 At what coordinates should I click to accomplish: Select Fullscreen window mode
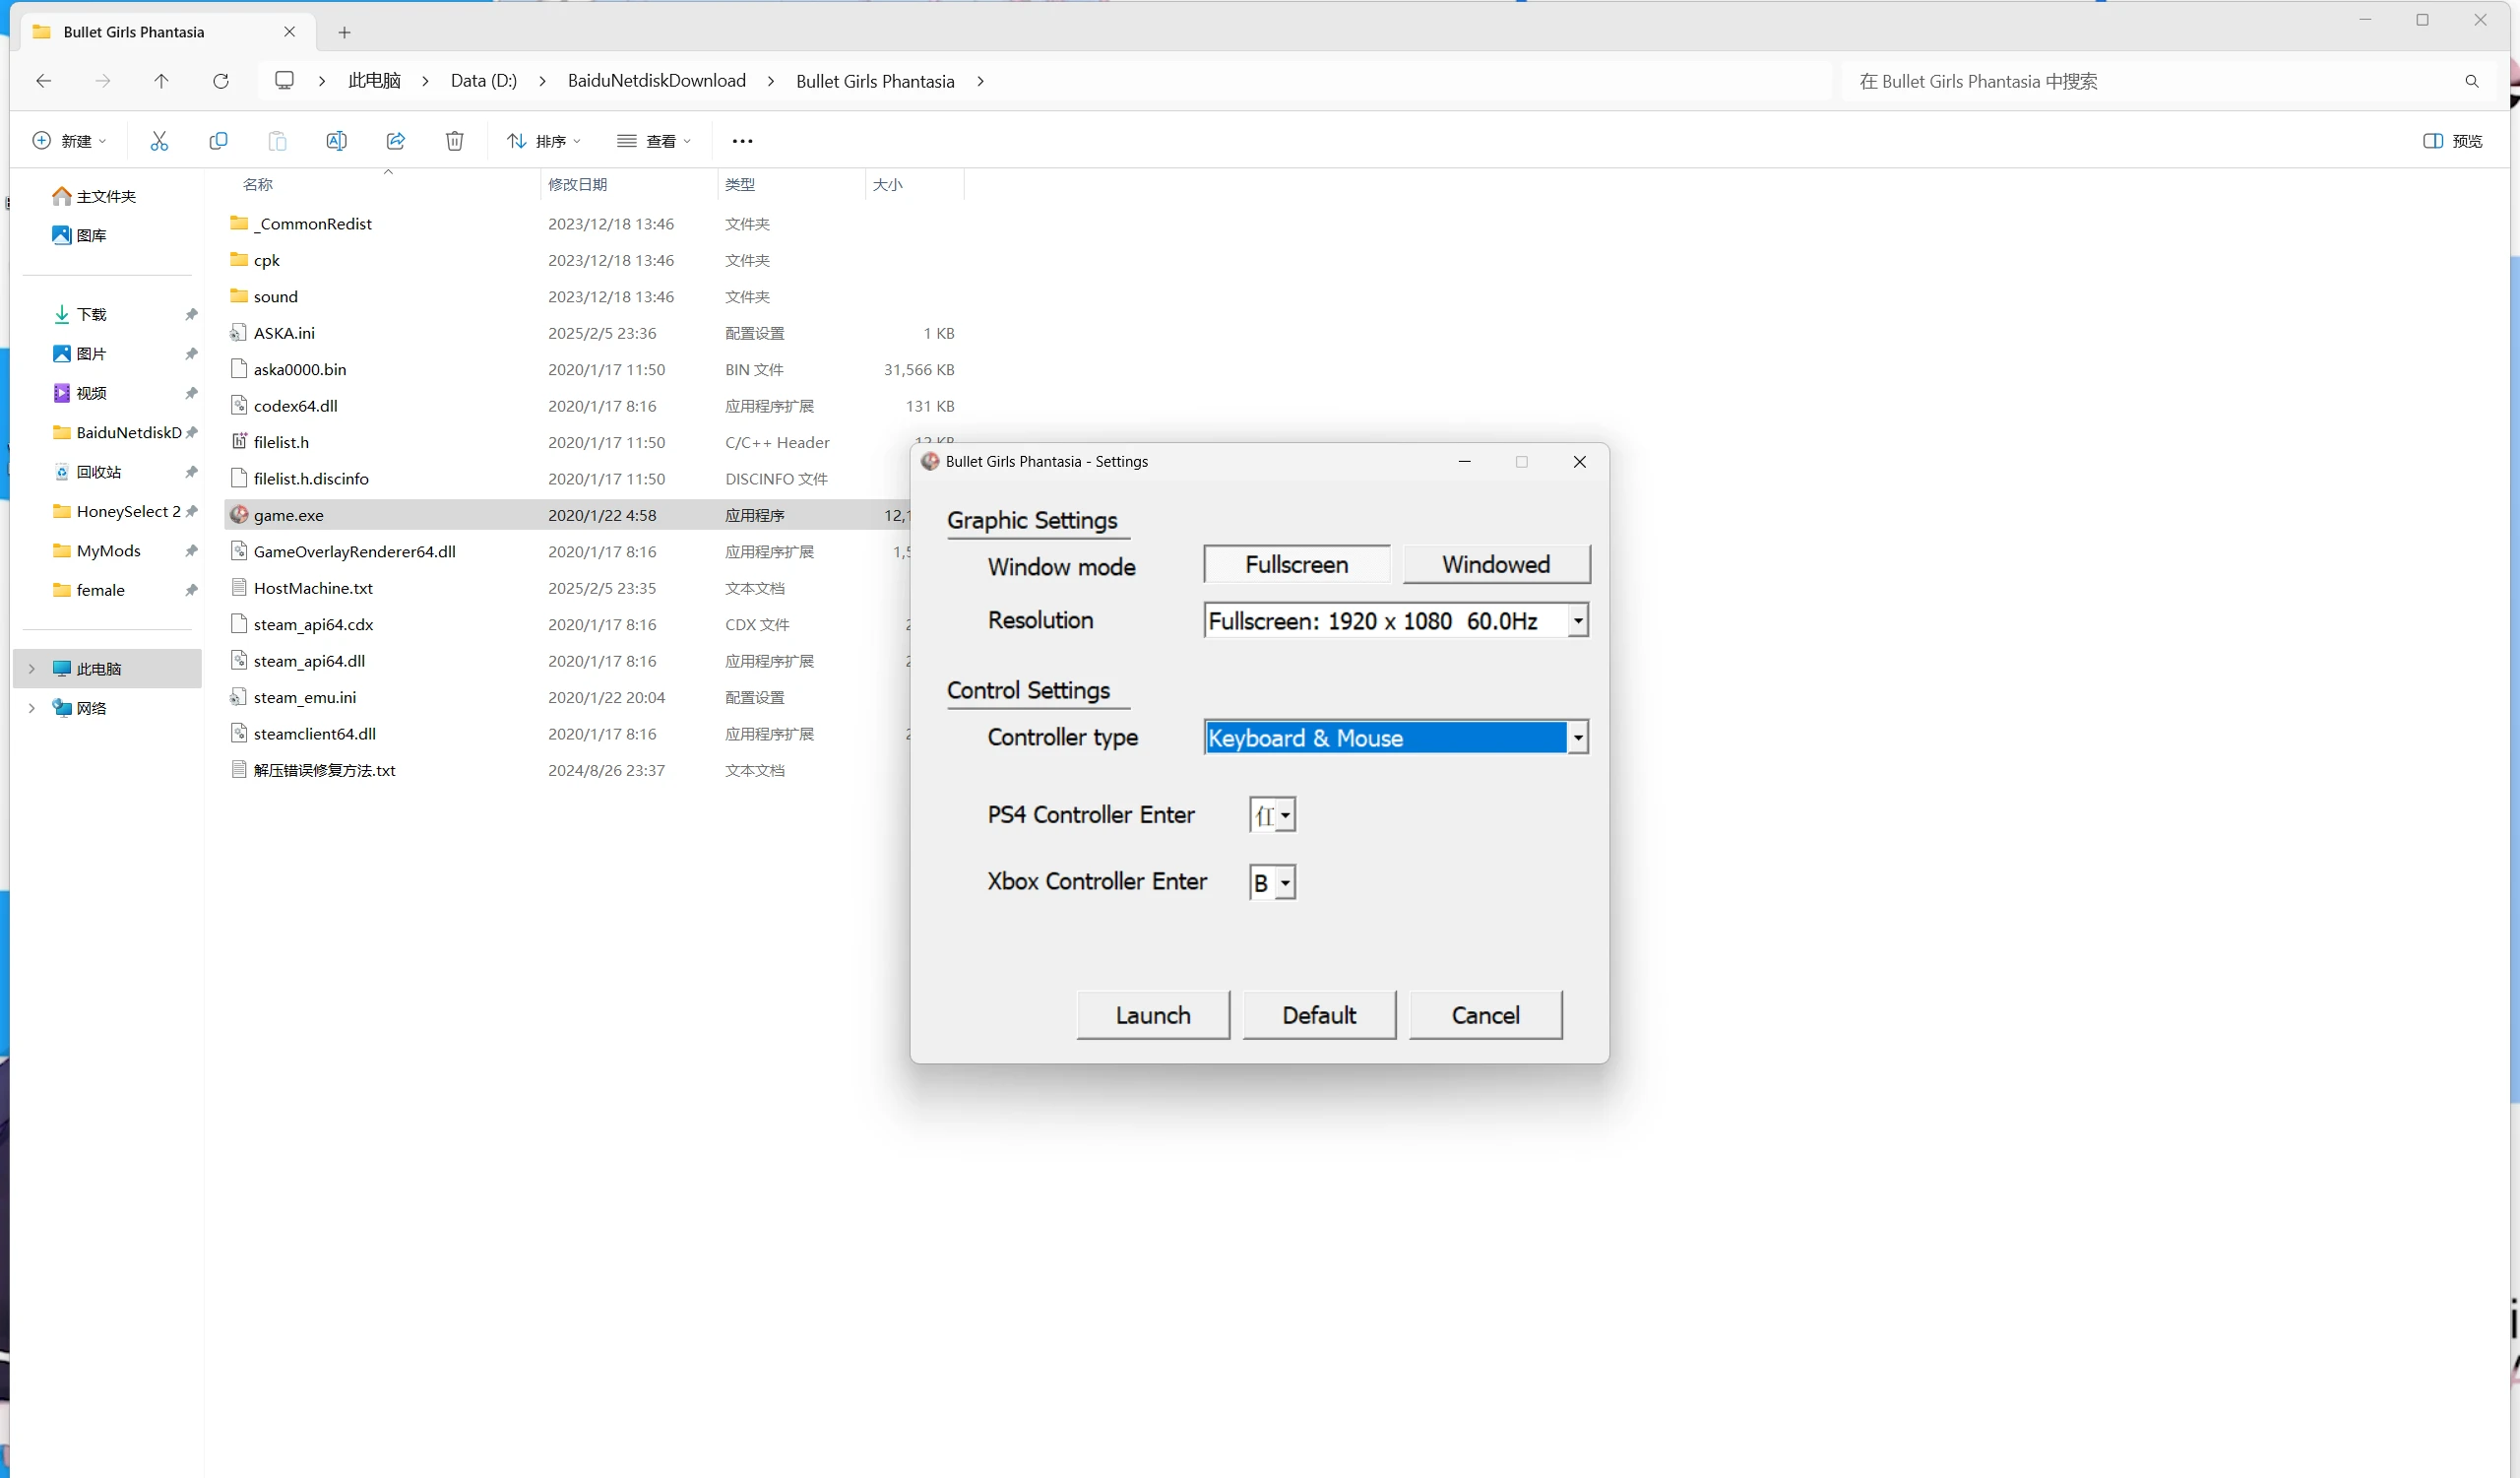click(x=1296, y=565)
